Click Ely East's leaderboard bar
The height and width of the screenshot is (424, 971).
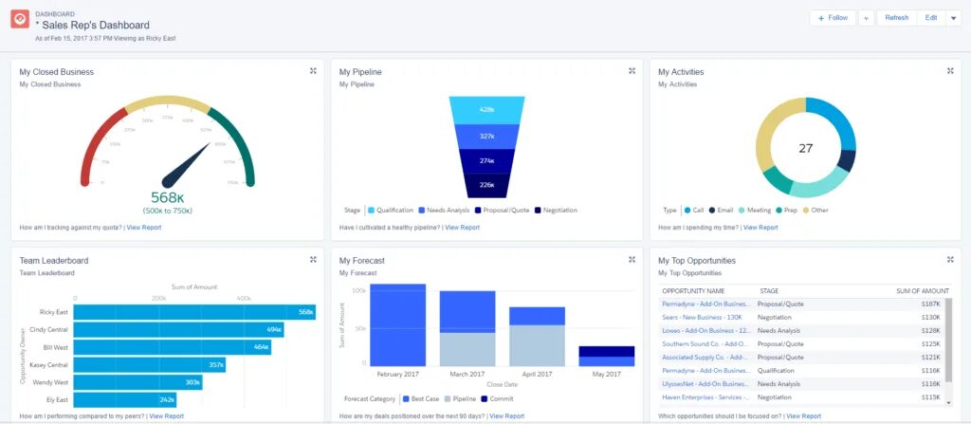125,400
